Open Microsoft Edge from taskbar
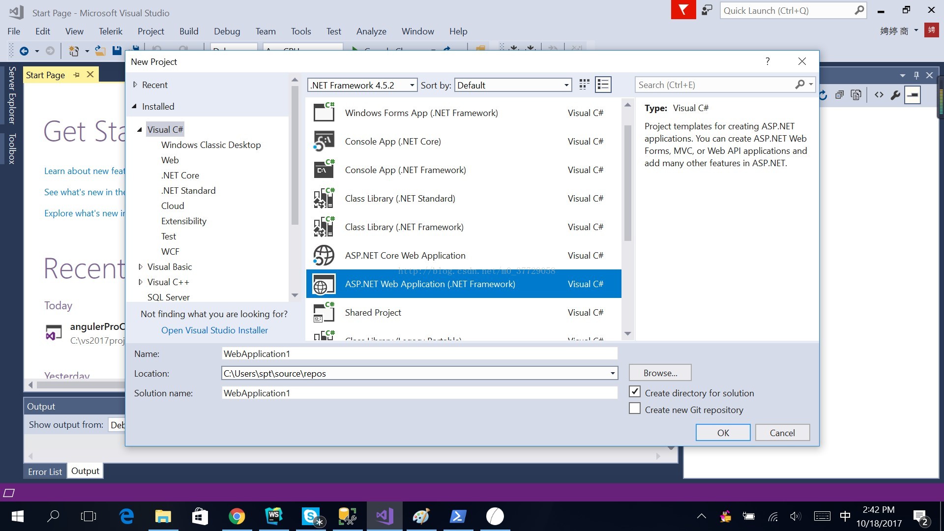 tap(126, 516)
